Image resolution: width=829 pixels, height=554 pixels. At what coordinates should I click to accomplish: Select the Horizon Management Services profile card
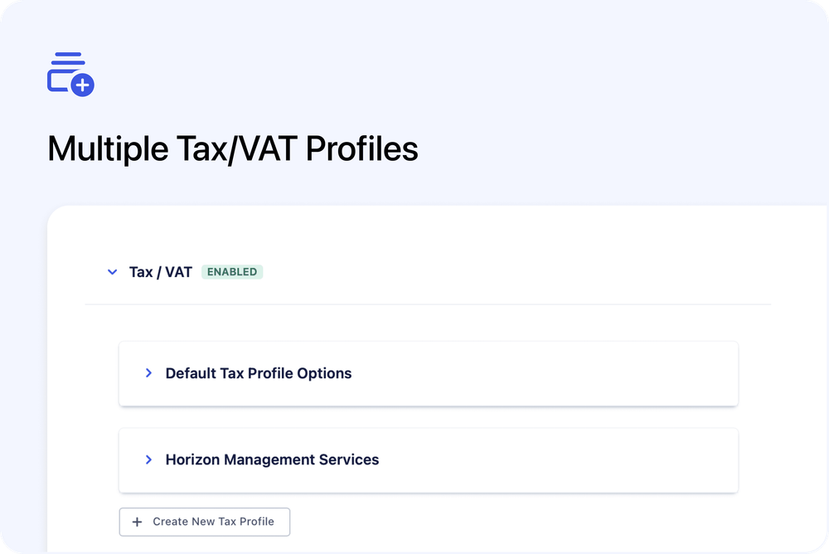428,460
